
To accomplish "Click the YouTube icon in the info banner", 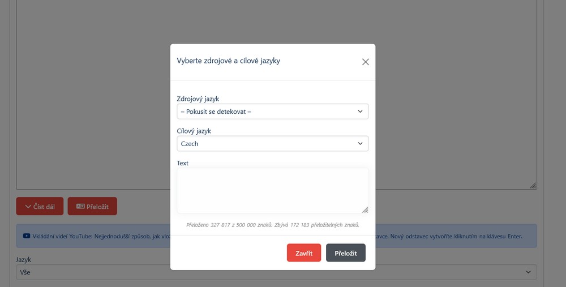I will pos(27,236).
